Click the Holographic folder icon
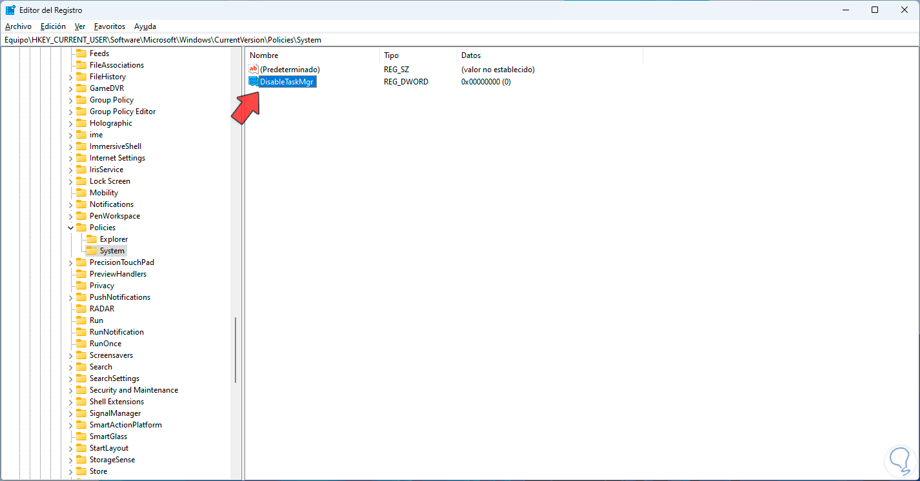Viewport: 920px width, 481px height. pyautogui.click(x=81, y=123)
